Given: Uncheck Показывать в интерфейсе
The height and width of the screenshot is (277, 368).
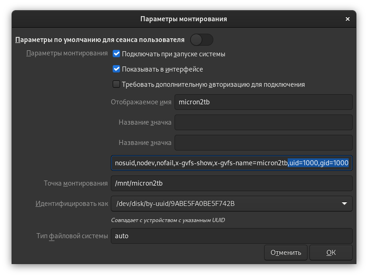Looking at the screenshot, I should (x=116, y=69).
